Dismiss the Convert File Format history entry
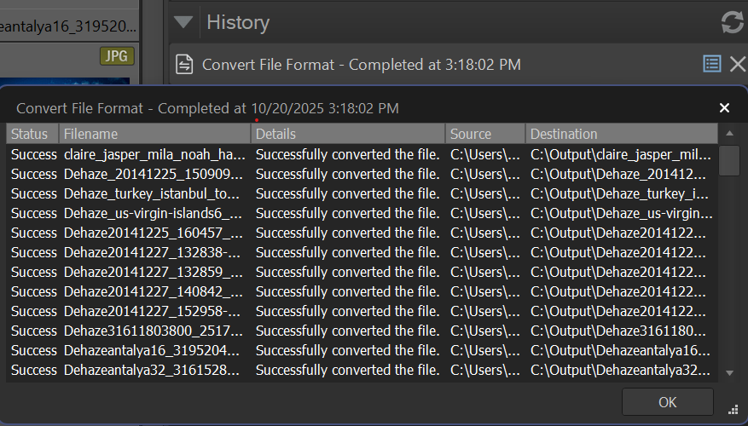The height and width of the screenshot is (426, 748). tap(738, 64)
